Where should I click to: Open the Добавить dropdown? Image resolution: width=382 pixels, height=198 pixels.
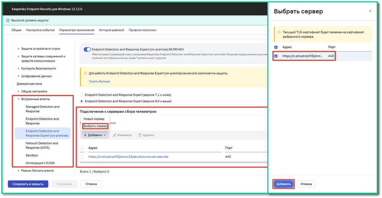tap(95, 135)
